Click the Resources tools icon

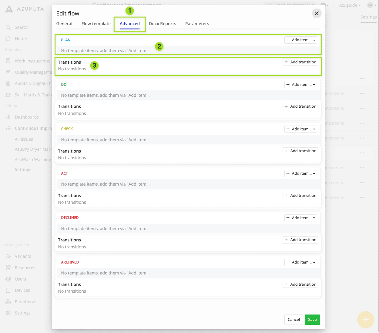pyautogui.click(x=8, y=268)
